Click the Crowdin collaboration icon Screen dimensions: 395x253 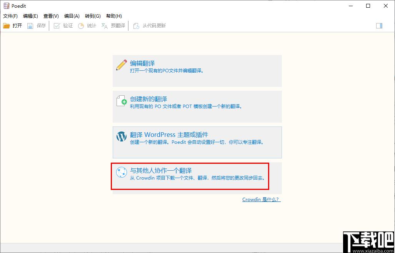point(122,172)
